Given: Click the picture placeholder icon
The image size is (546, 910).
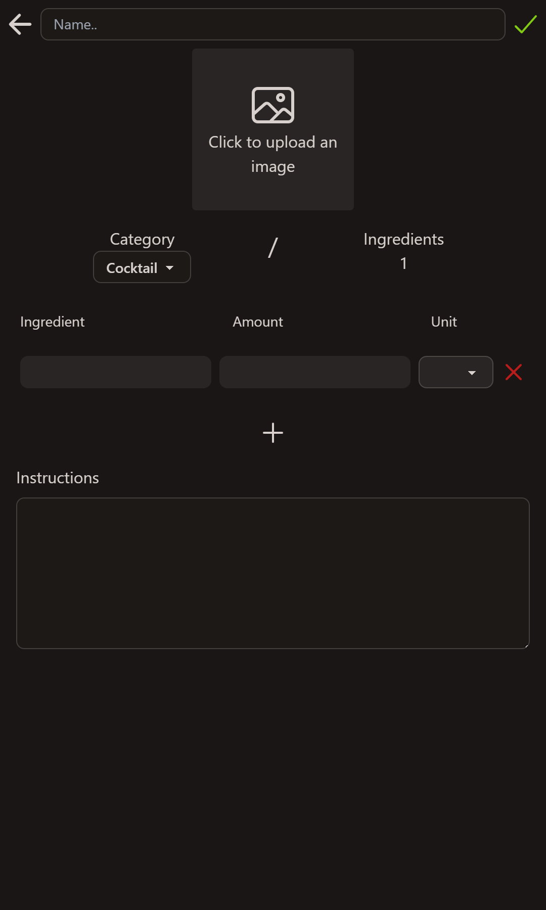Looking at the screenshot, I should [273, 105].
